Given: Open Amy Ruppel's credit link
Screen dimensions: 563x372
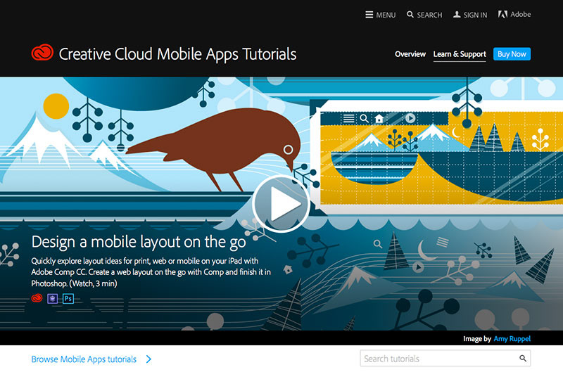Looking at the screenshot, I should tap(512, 339).
